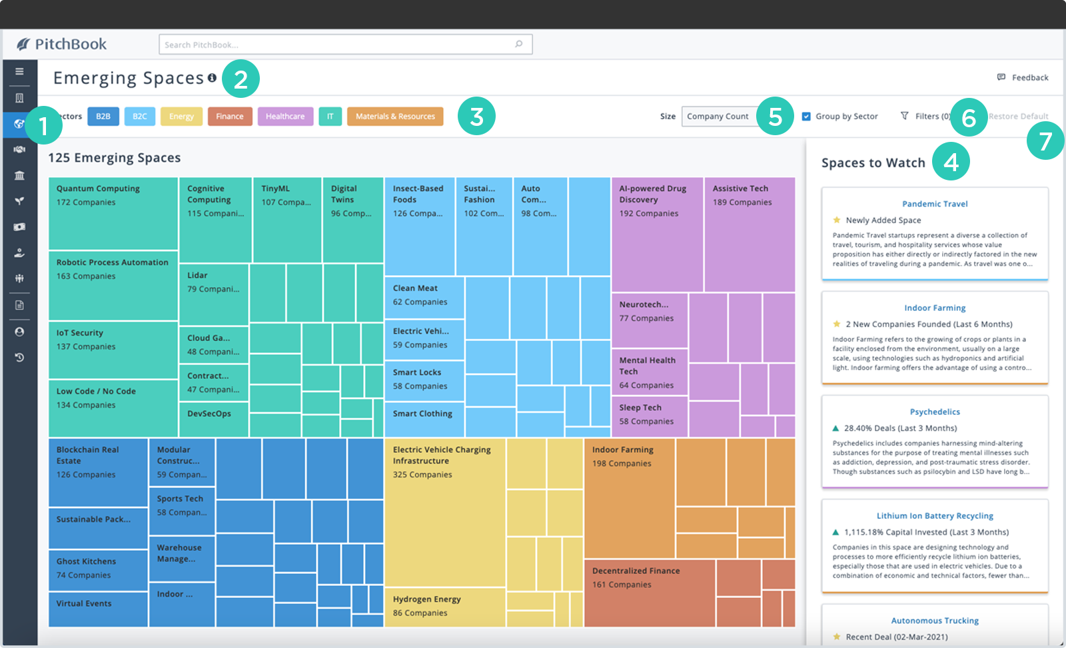The height and width of the screenshot is (648, 1066).
Task: Toggle the B2B sector filter chip
Action: [x=103, y=117]
